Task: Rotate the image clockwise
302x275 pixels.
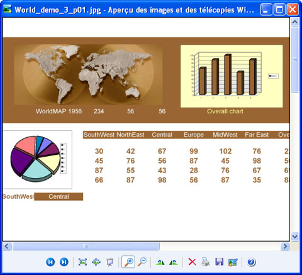Action: (x=160, y=262)
